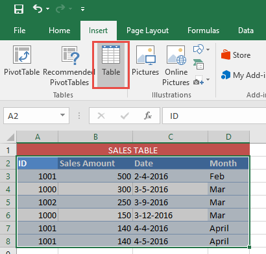Click the Sales Amount header cell
This screenshot has height=254, width=266.
[x=95, y=163]
